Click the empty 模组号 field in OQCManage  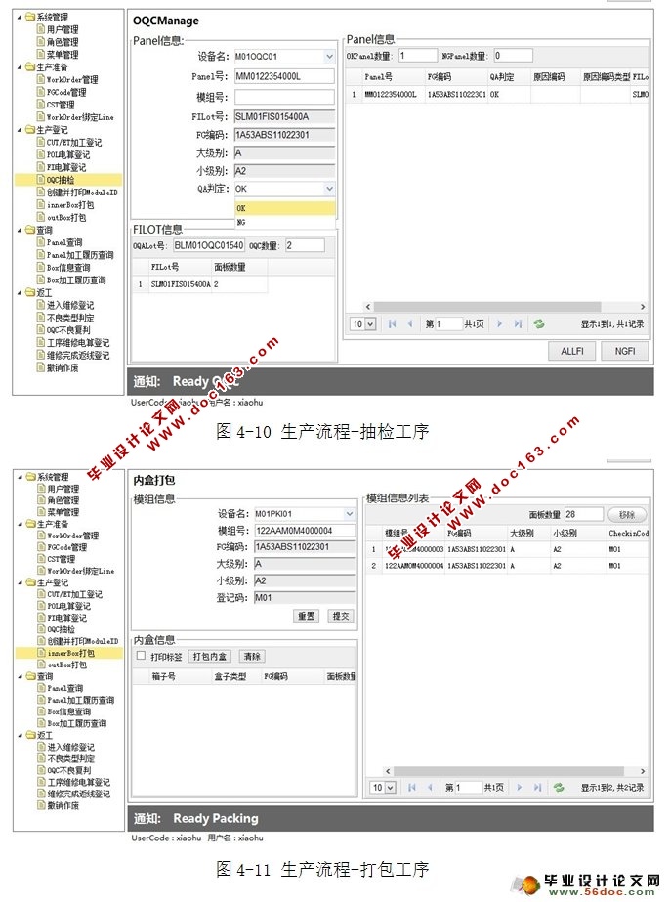pyautogui.click(x=284, y=97)
